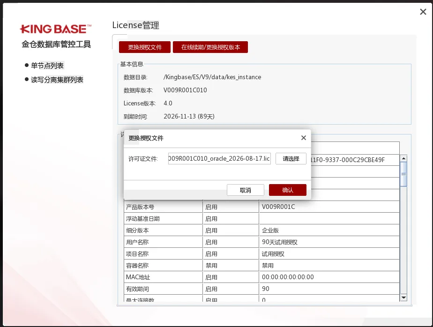Screen dimensions: 433x327
Task: Click the partial serial 1F0-9337-000C29CBE49F cell
Action: (x=355, y=160)
